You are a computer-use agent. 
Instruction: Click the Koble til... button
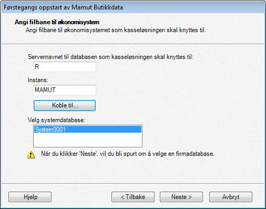65,105
